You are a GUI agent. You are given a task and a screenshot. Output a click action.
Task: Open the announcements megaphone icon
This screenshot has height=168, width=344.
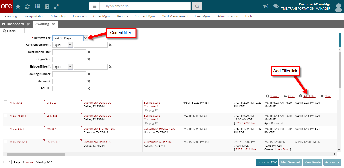266,6
